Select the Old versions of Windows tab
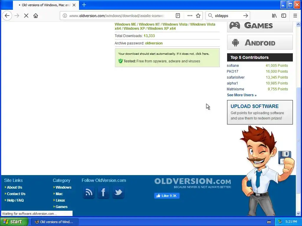Screen dimensions: 302x226 pyautogui.click(x=46, y=5)
